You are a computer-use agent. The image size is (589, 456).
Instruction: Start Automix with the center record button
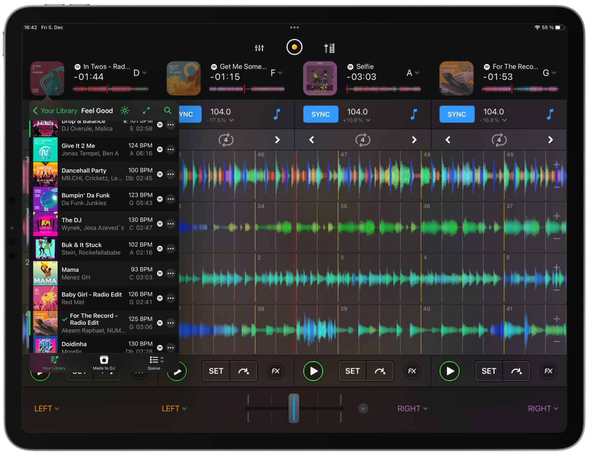tap(294, 47)
